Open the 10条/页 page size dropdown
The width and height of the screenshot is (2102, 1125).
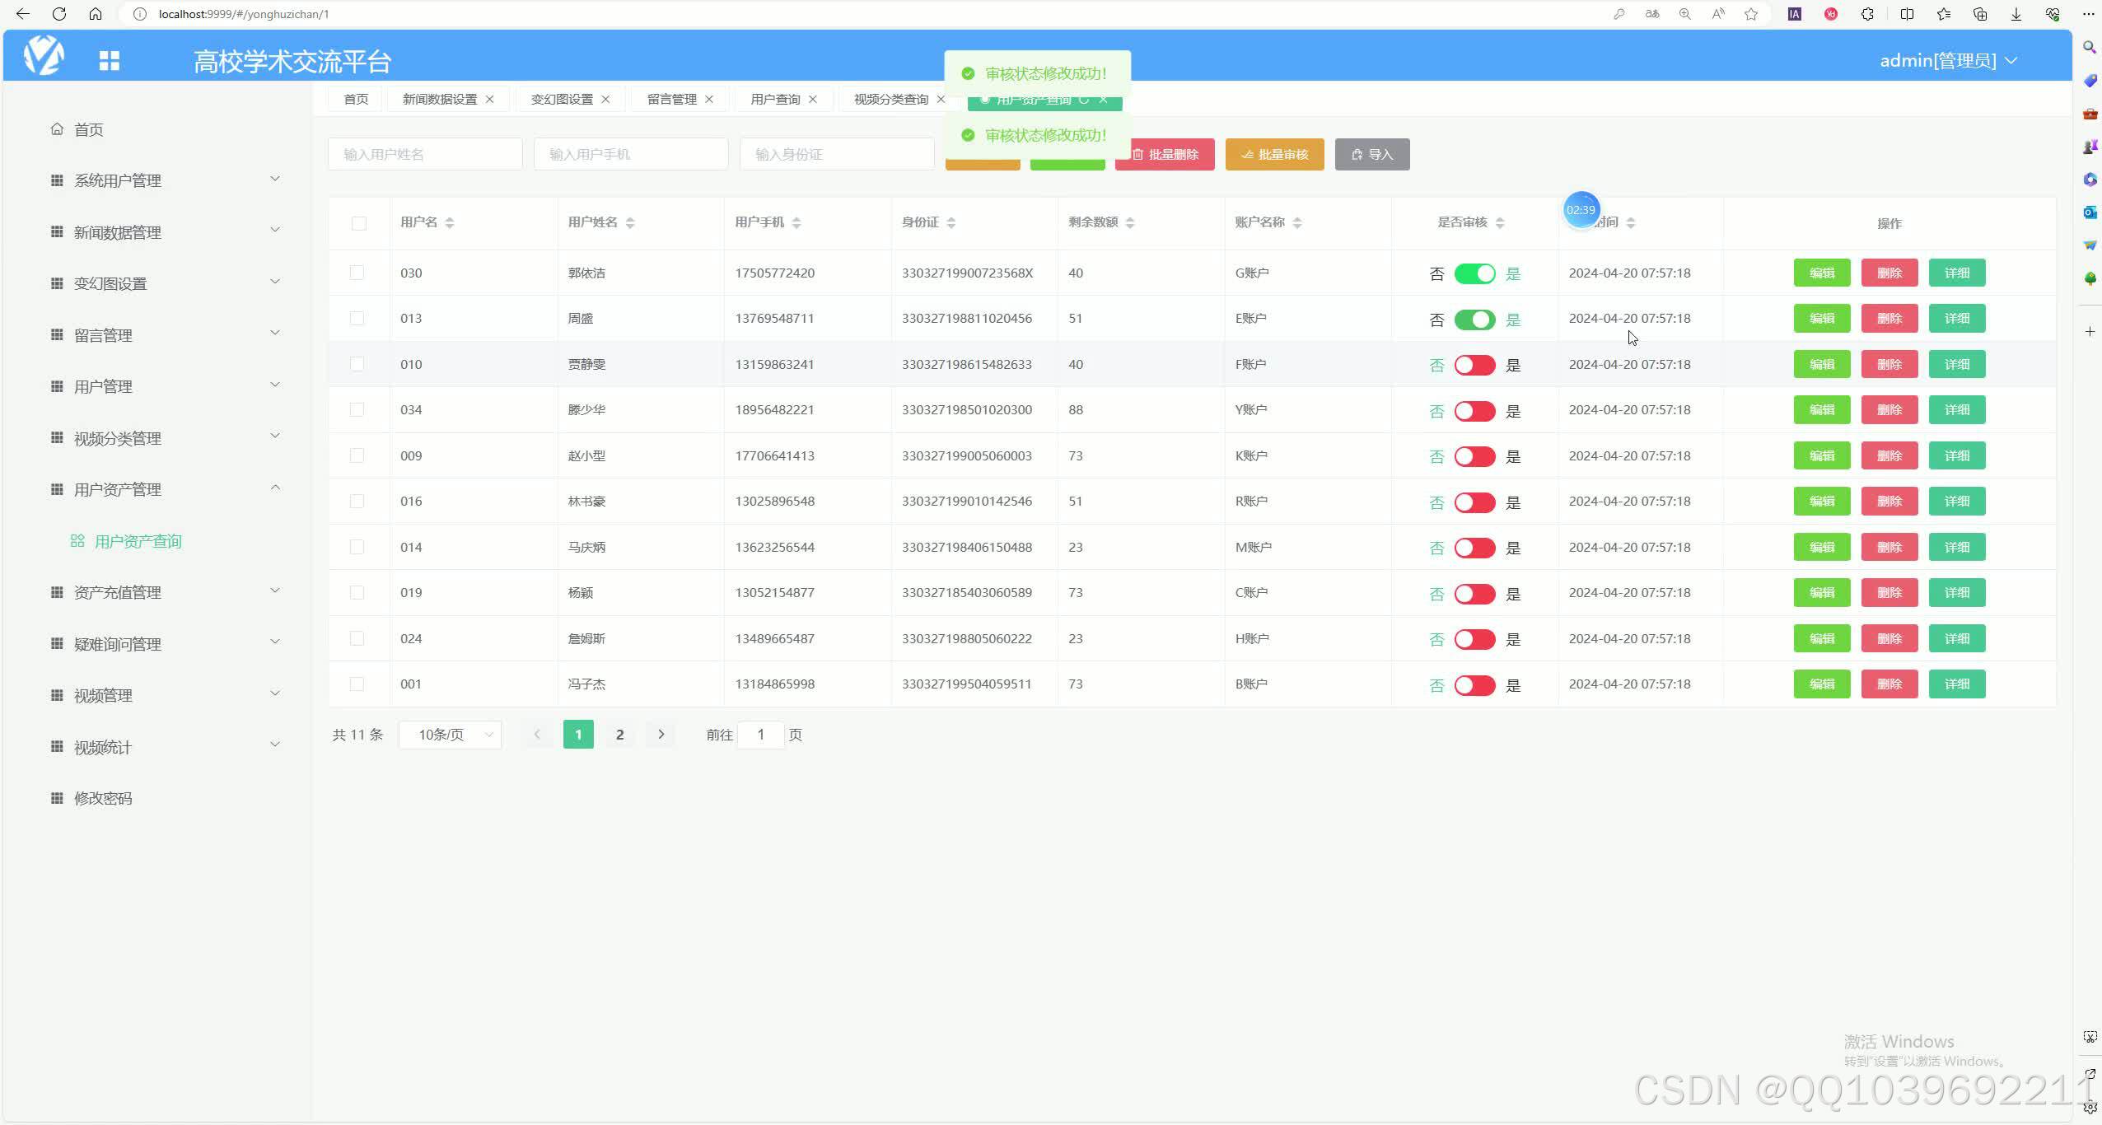451,734
